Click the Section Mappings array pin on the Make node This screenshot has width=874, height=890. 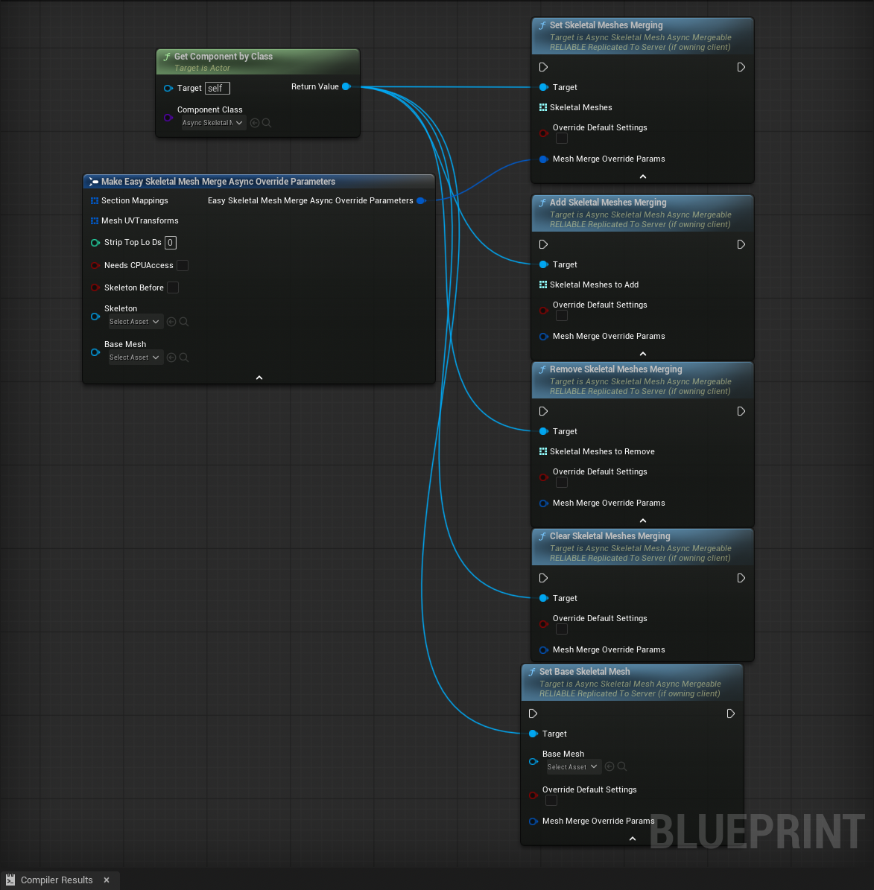pos(95,200)
